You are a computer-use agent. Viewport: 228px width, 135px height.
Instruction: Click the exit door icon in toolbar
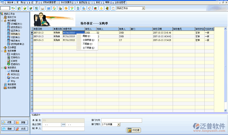107,8
